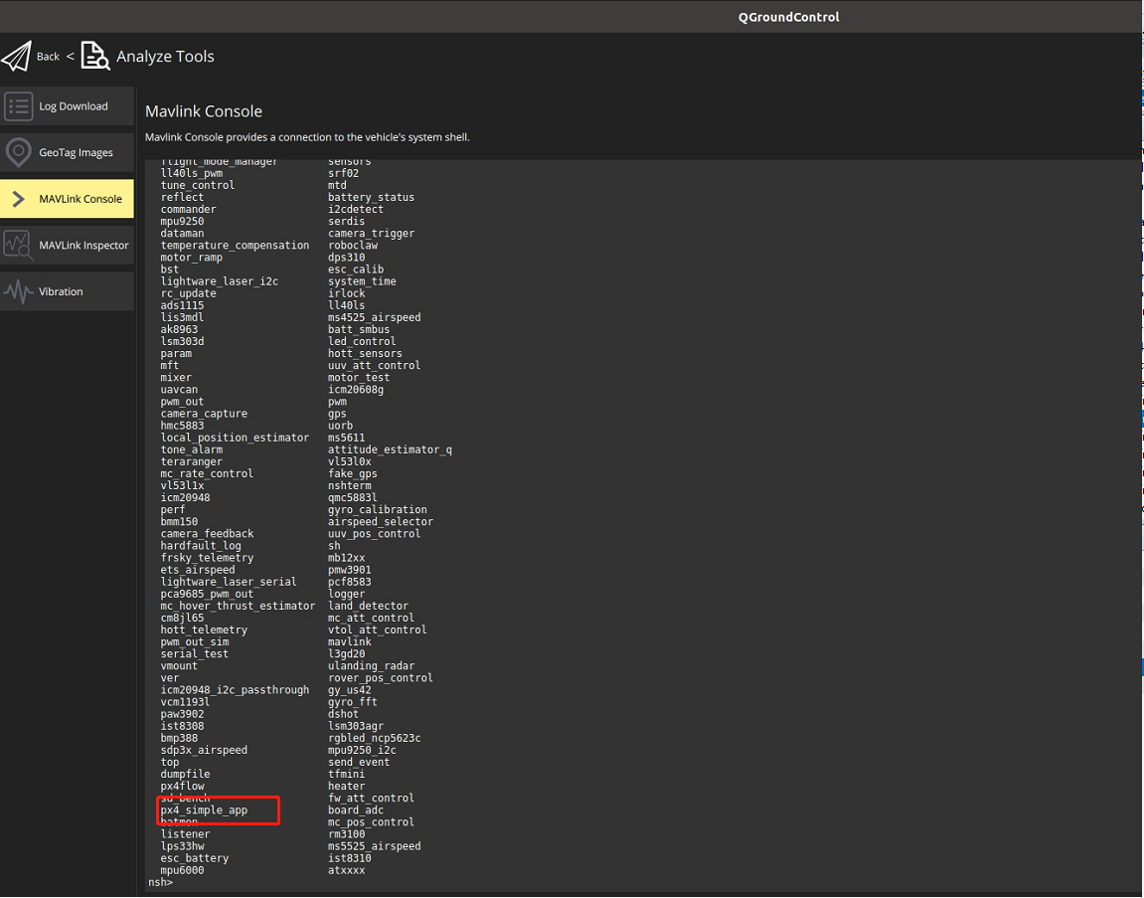Click the icm20948_i2c_passthrough entry
Image resolution: width=1144 pixels, height=898 pixels.
(x=235, y=690)
